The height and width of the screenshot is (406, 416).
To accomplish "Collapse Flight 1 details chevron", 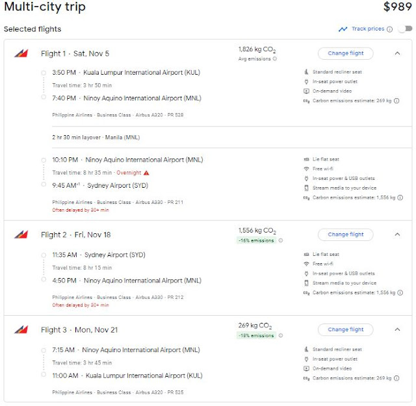I will coord(398,53).
